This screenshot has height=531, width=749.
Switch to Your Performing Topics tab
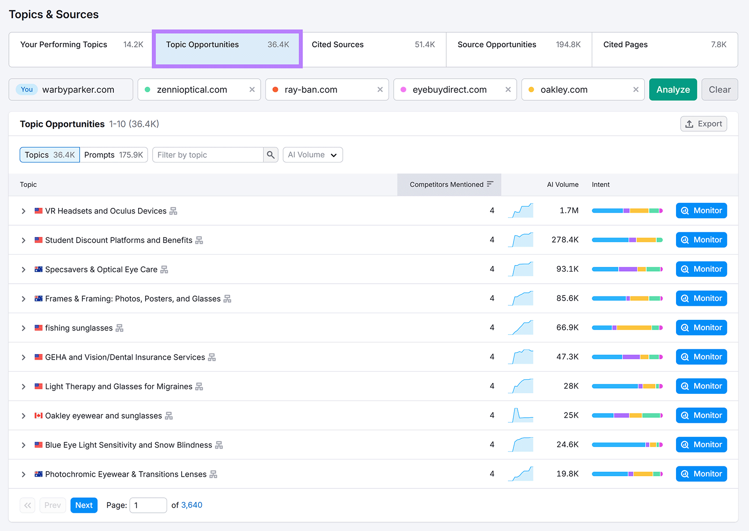point(81,49)
